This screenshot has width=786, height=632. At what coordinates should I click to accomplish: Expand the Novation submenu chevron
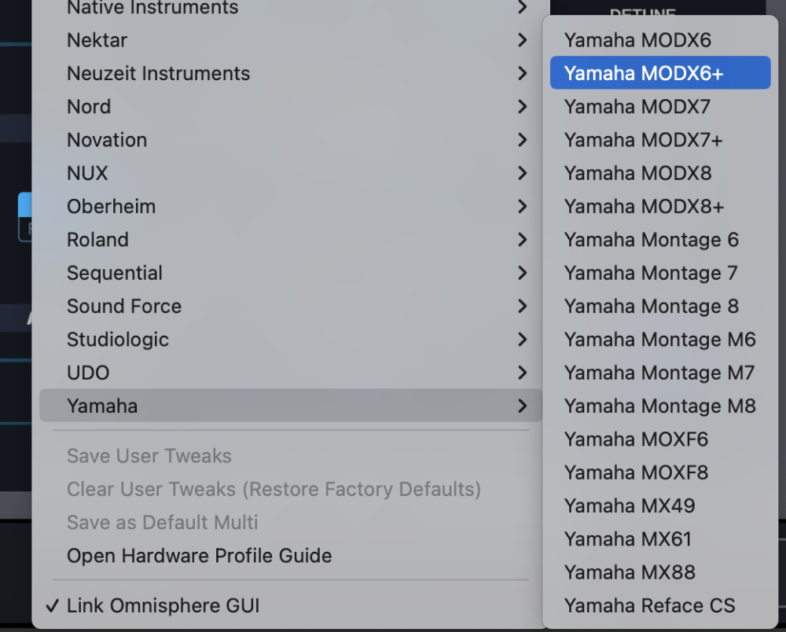pyautogui.click(x=522, y=140)
